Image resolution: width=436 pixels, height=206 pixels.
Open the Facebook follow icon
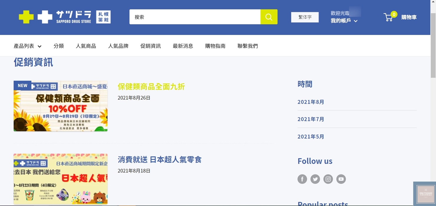302,179
